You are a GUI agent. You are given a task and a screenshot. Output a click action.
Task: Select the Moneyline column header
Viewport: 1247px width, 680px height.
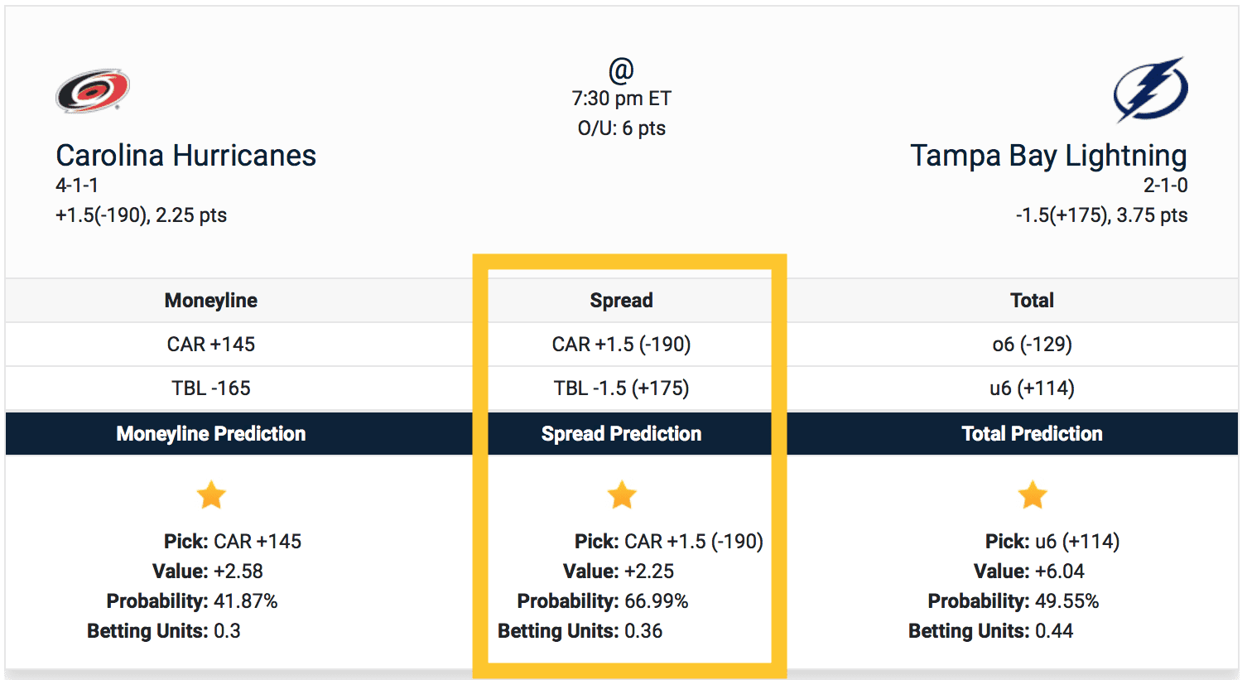point(211,301)
